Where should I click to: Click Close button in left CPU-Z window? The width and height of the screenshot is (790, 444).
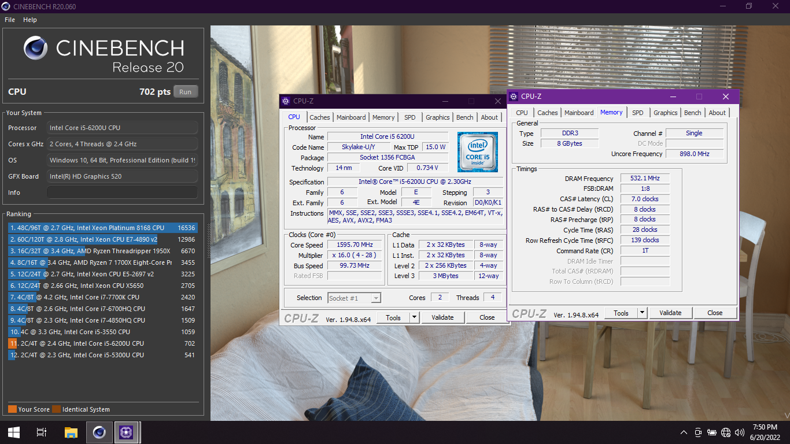tap(487, 317)
